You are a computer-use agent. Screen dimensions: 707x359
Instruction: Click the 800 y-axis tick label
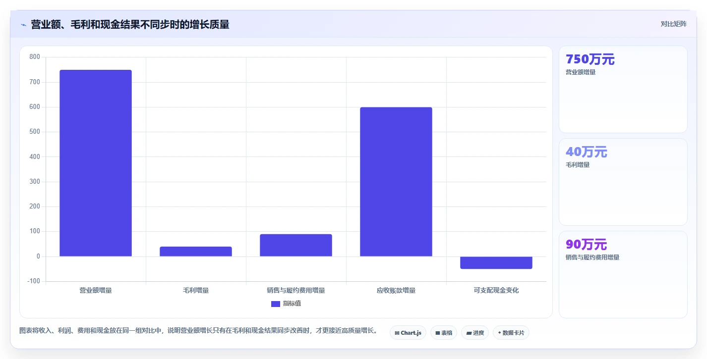point(35,57)
